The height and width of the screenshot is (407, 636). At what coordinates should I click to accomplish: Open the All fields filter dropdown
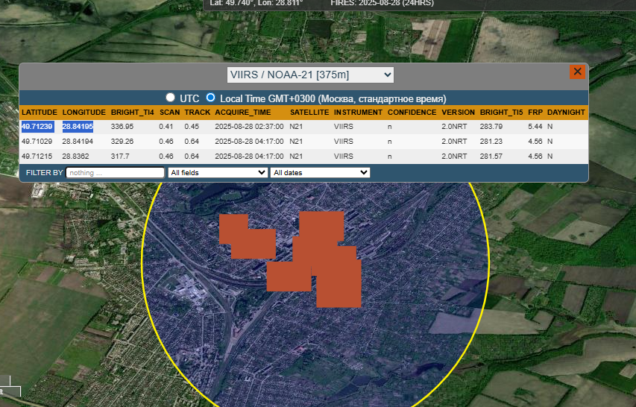tap(218, 173)
